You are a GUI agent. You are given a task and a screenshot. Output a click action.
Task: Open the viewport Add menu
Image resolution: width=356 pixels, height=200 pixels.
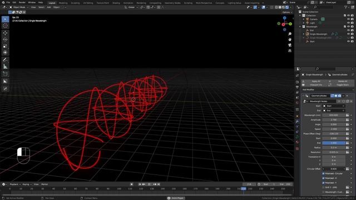pos(49,7)
